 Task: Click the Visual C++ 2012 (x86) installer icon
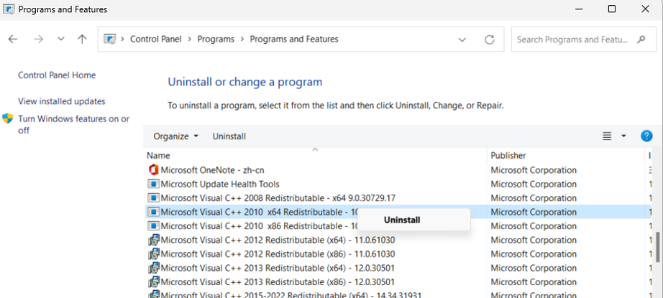tap(153, 254)
